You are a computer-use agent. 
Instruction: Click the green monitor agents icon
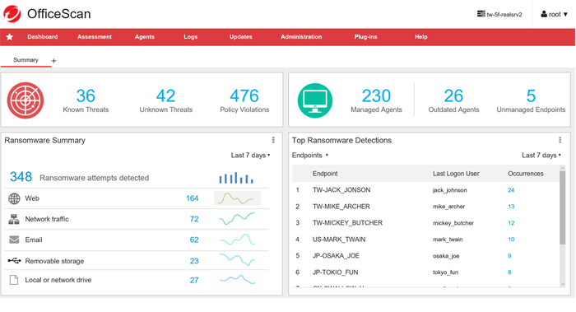pos(315,100)
